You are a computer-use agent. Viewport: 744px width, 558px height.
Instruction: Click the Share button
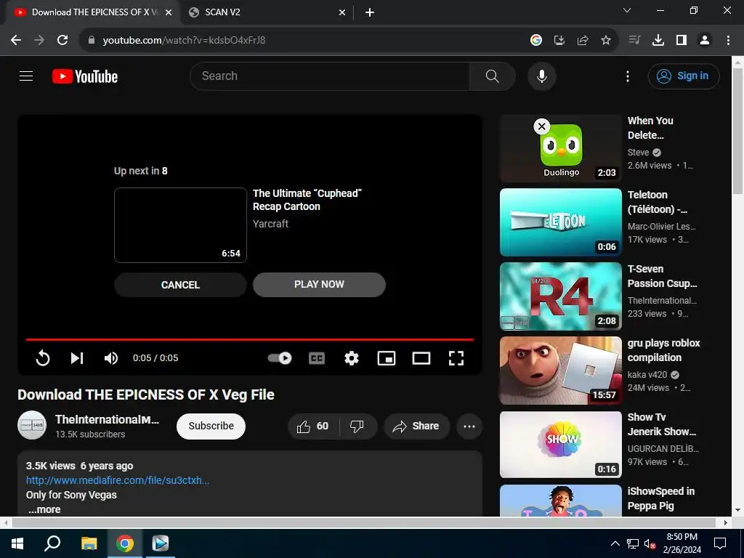pyautogui.click(x=416, y=426)
